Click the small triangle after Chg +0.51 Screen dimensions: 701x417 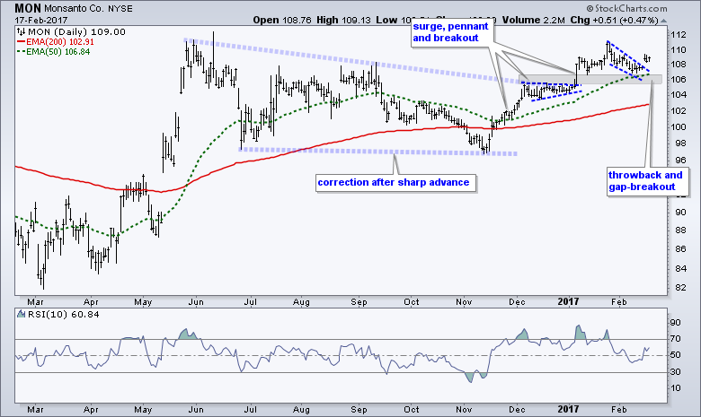(663, 21)
